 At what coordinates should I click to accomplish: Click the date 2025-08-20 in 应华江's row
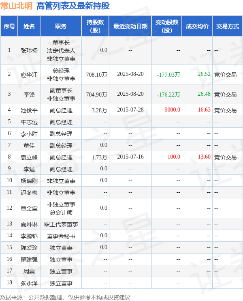130,74
